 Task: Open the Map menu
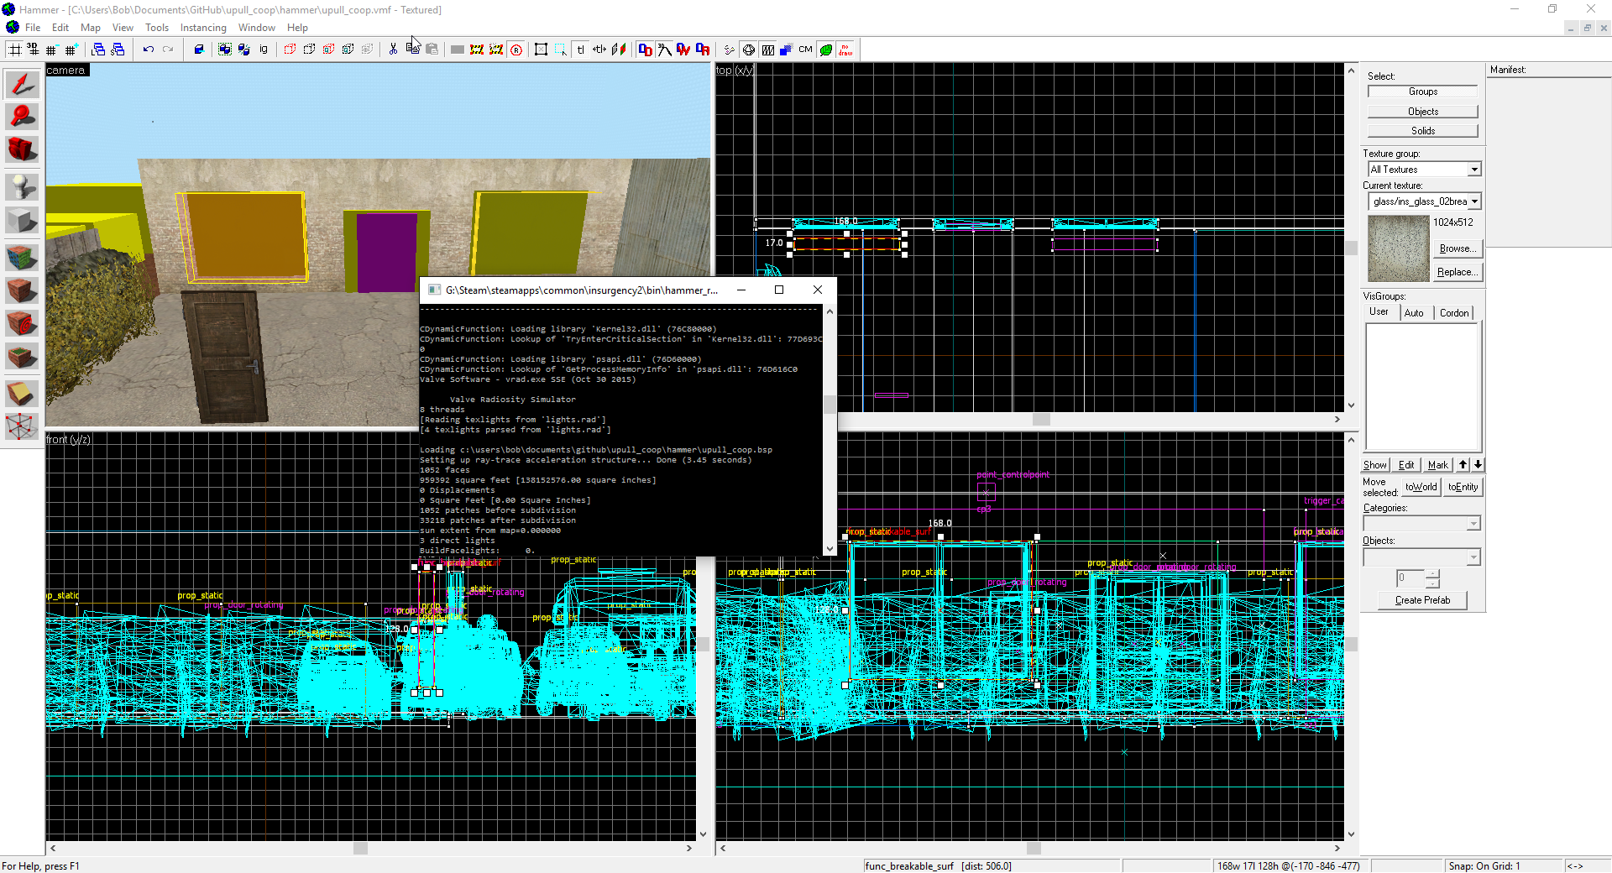pyautogui.click(x=91, y=28)
